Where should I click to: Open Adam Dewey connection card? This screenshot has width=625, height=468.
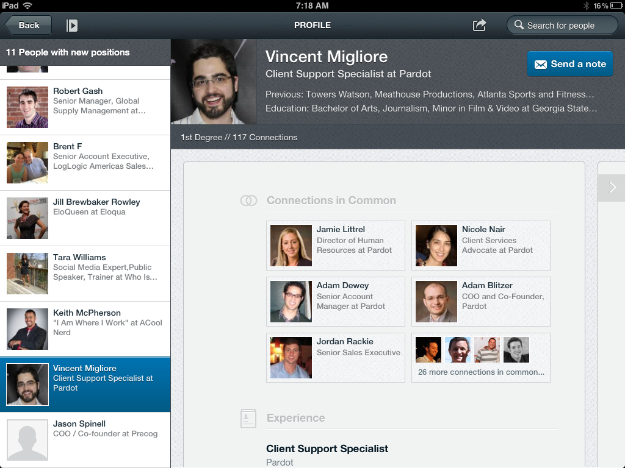click(x=336, y=302)
